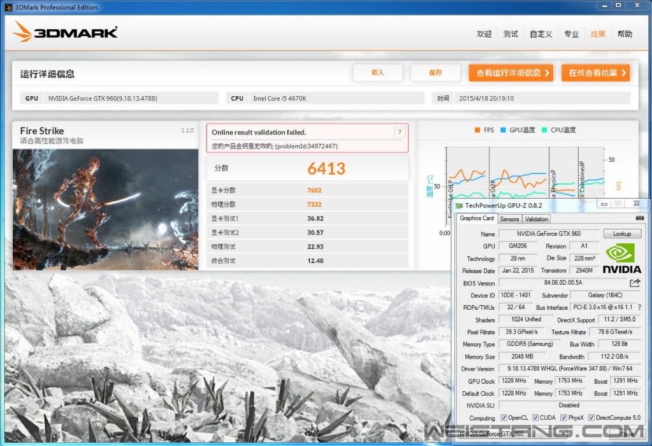The image size is (652, 446).
Task: Click the NVIDIA logo in GPU-Z
Action: click(621, 259)
